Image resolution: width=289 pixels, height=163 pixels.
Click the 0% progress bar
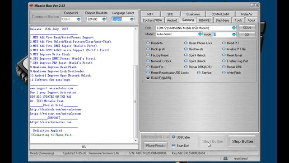coord(84,147)
